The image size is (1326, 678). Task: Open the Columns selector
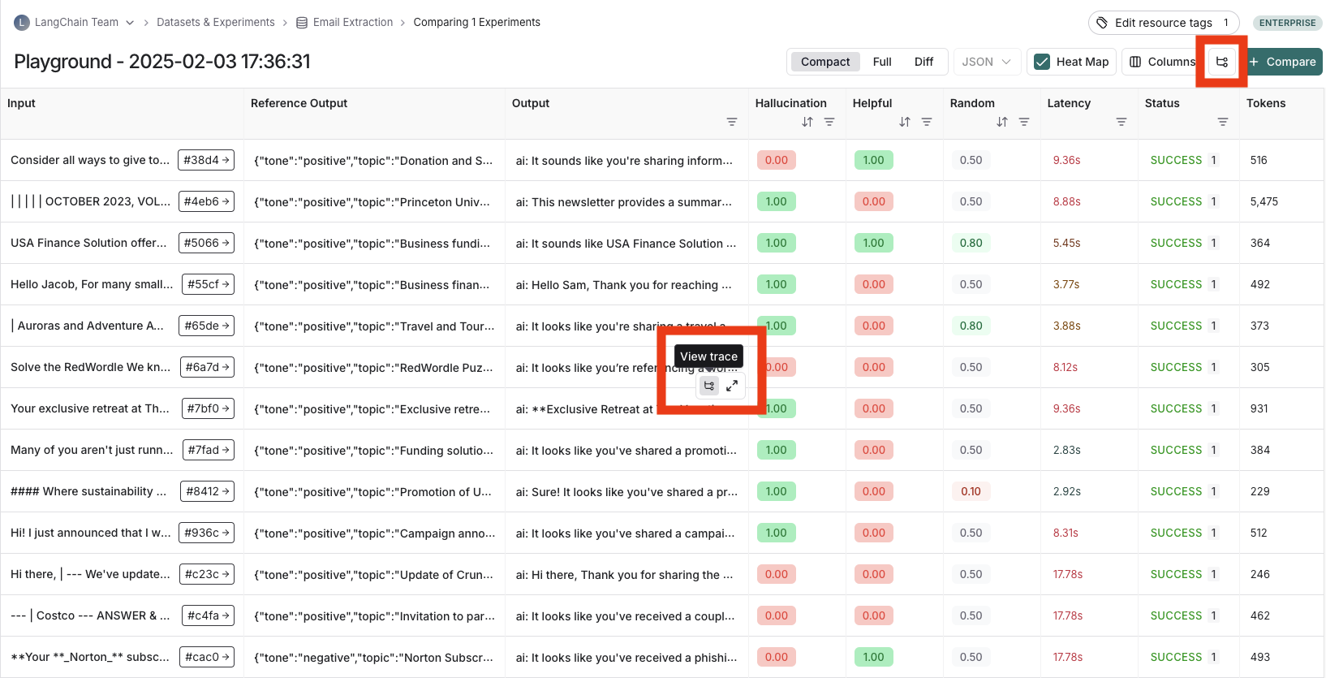[1162, 62]
